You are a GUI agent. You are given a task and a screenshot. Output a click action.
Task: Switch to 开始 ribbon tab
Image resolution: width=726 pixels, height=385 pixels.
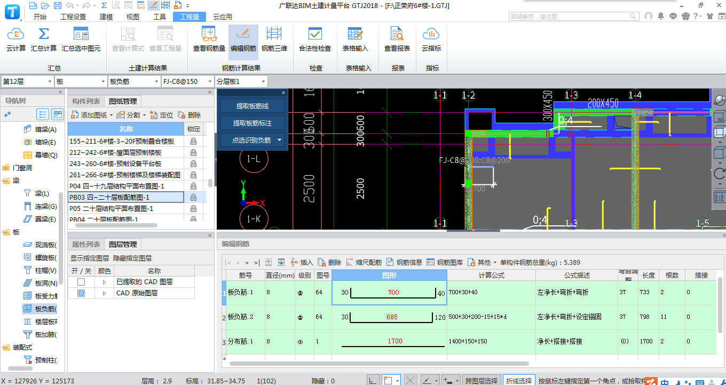(40, 17)
